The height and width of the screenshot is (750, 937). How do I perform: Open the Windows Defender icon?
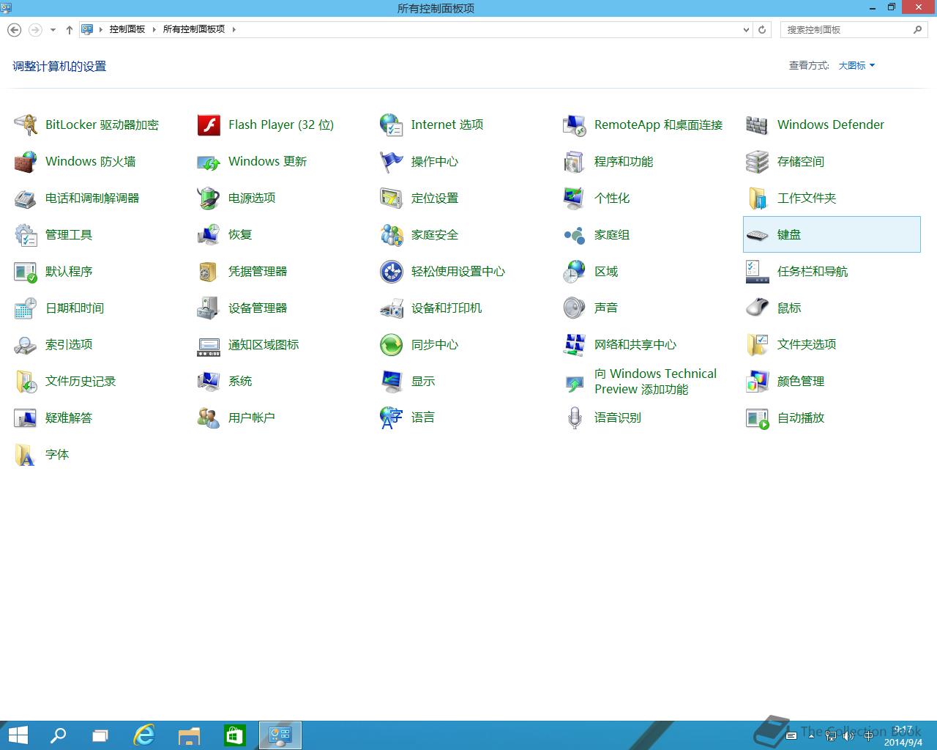click(x=758, y=125)
